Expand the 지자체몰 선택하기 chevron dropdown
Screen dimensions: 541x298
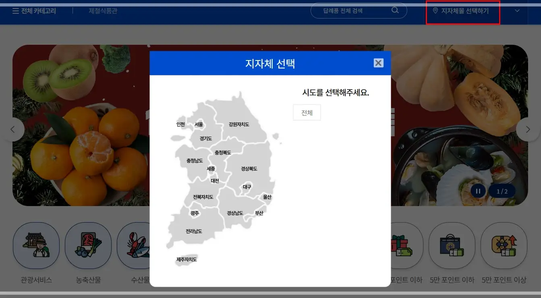click(517, 11)
